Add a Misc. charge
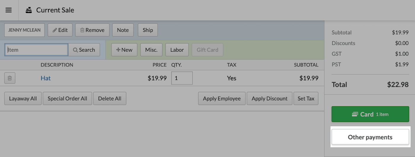Image resolution: width=415 pixels, height=157 pixels. (x=151, y=50)
